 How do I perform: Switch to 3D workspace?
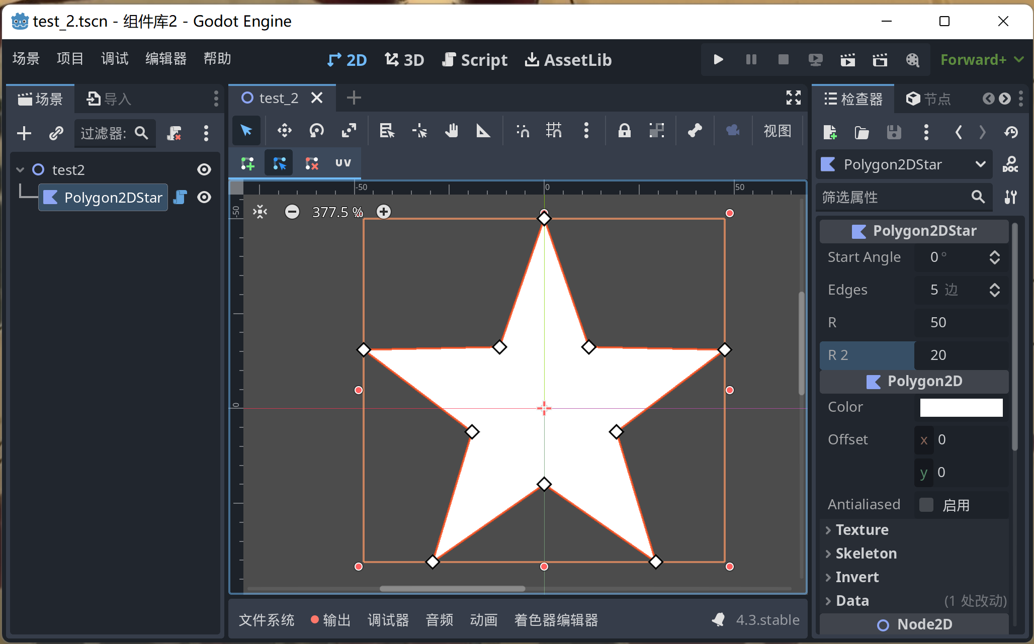404,60
